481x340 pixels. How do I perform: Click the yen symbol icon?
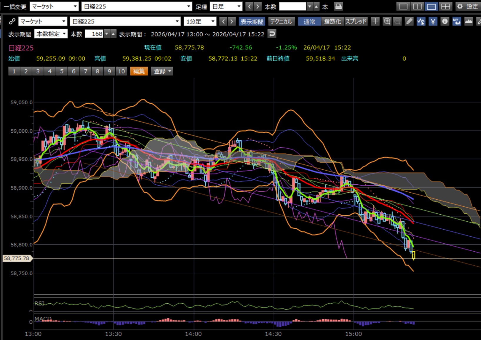click(x=433, y=21)
